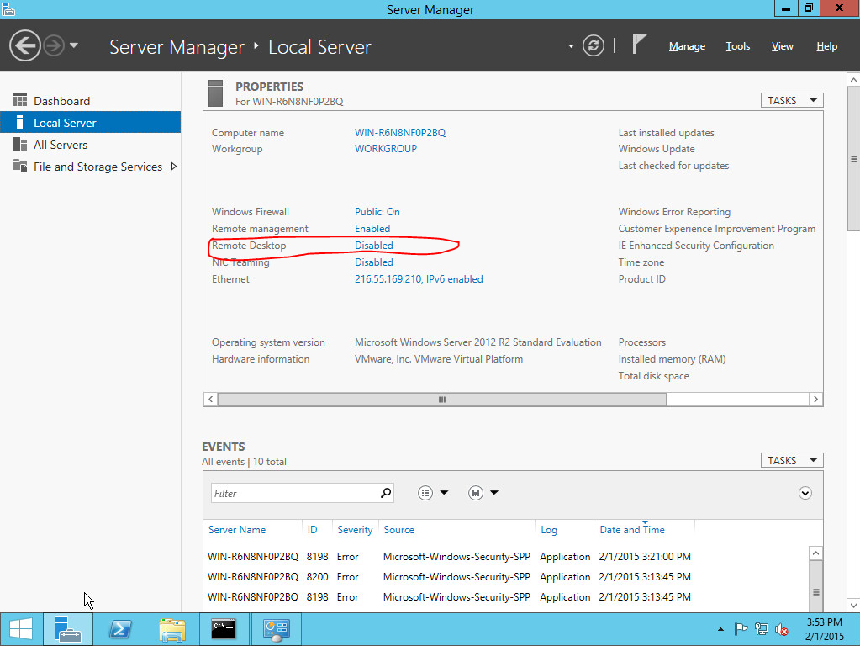
Task: Click the search magnifier in Filter box
Action: point(386,493)
